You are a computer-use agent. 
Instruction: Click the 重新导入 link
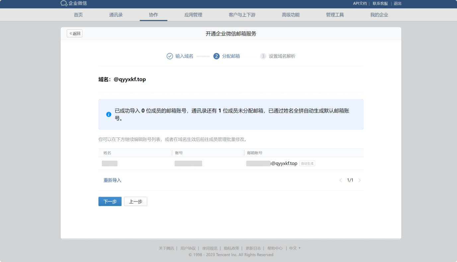pyautogui.click(x=113, y=180)
